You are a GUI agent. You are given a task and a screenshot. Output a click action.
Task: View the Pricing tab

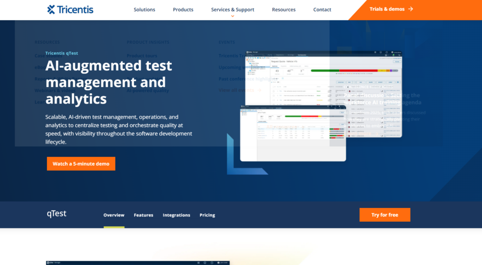[207, 215]
